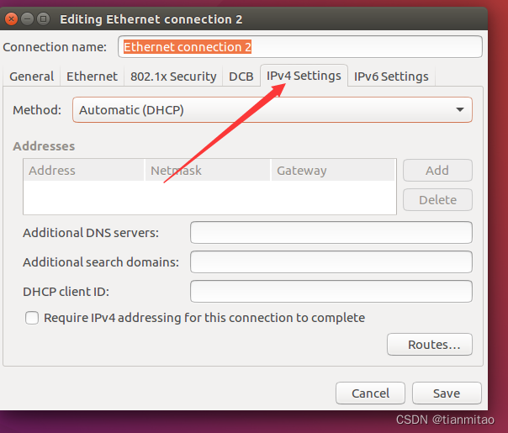Close the Editing Ethernet connection dialog
Screen dimensions: 508x433
(11, 18)
